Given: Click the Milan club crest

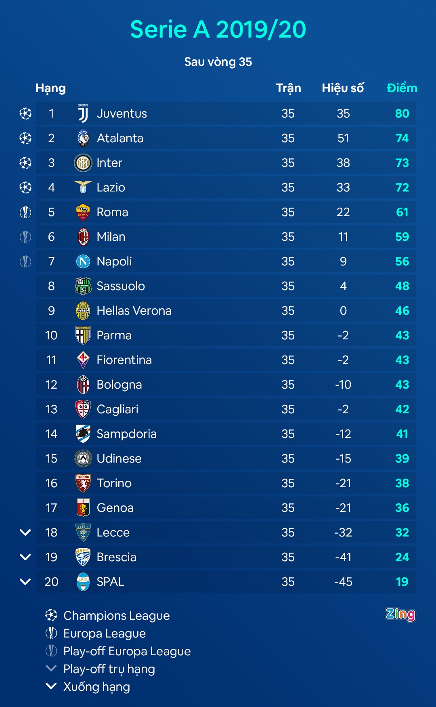Looking at the screenshot, I should (x=83, y=237).
